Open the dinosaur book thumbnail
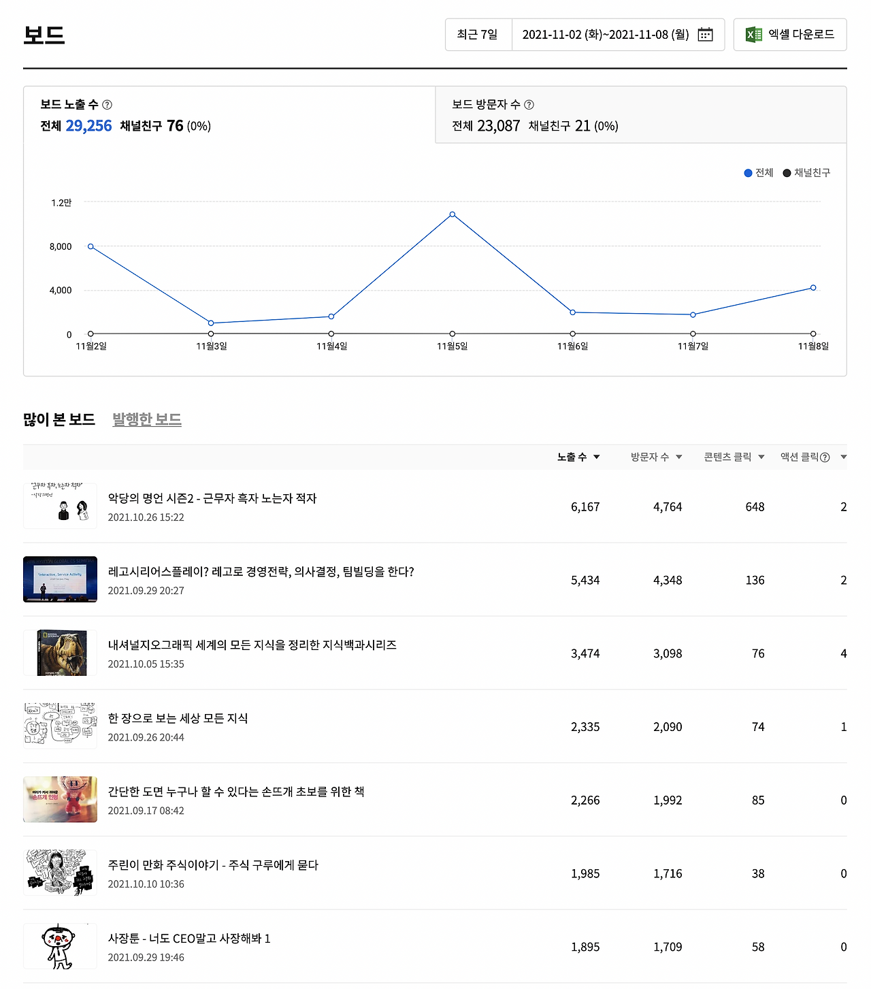Screen dimensions: 871x989 coord(61,653)
